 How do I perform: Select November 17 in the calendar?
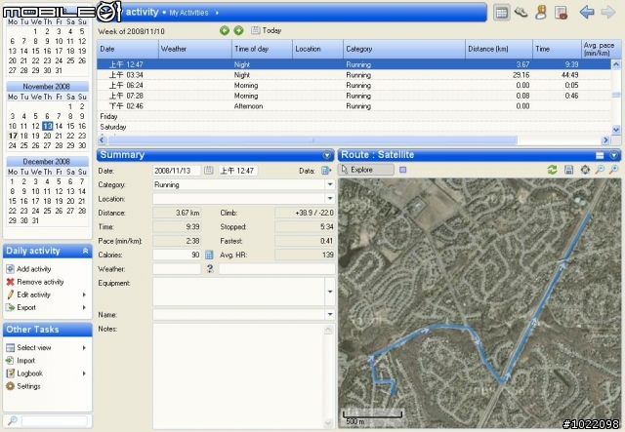(12, 136)
